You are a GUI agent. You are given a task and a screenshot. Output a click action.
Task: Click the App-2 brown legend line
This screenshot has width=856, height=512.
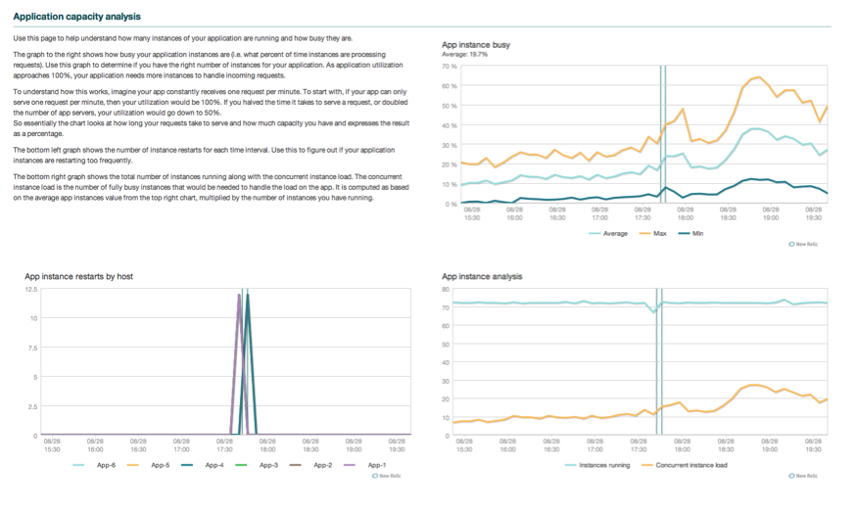pyautogui.click(x=295, y=465)
